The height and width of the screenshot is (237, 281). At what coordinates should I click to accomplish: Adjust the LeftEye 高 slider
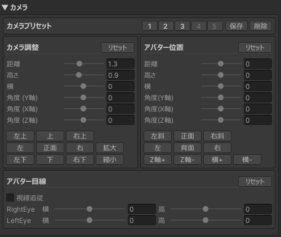click(x=206, y=220)
